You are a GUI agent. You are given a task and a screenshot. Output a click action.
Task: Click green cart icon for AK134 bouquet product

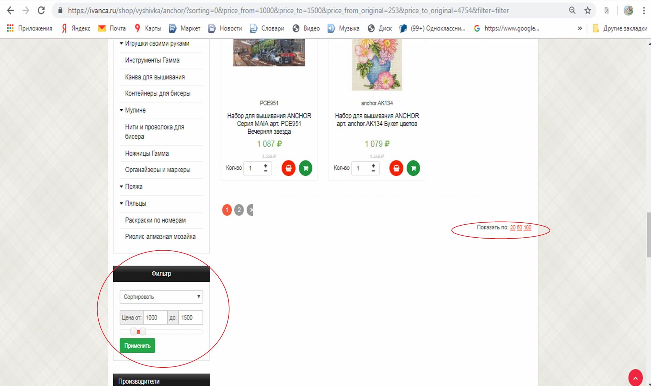[413, 168]
